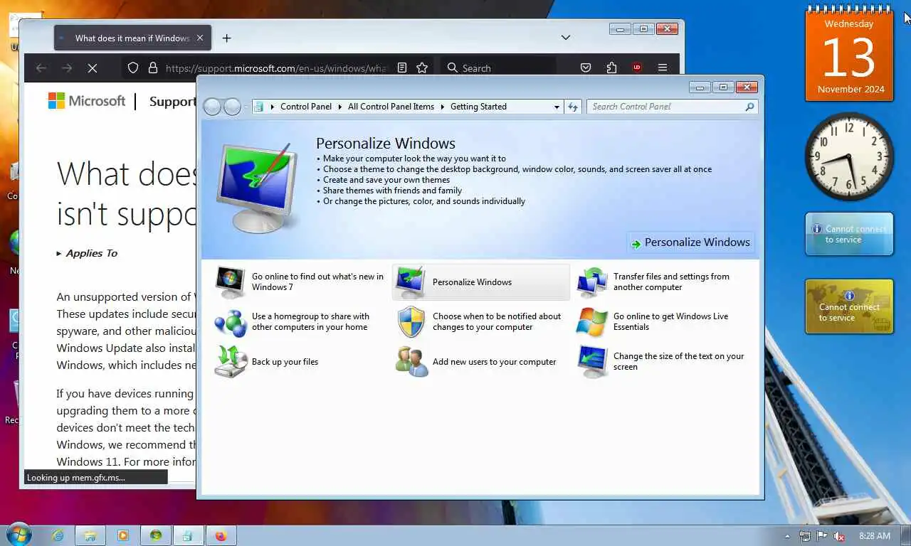Expand 'Applies To' on the support page

point(87,253)
